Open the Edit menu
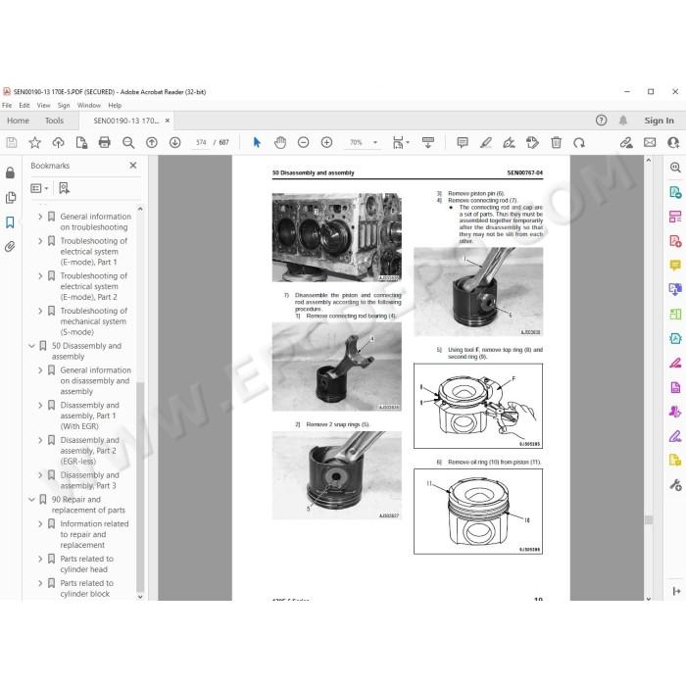686x686 pixels. [x=24, y=106]
